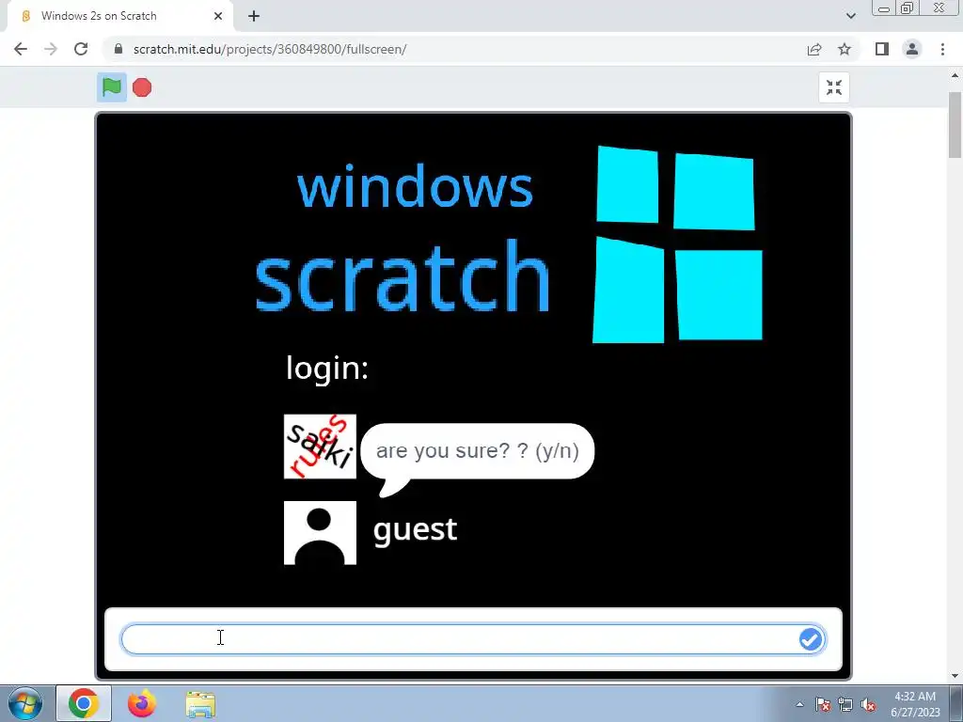Open Chrome side panel
The image size is (963, 722).
coord(882,49)
